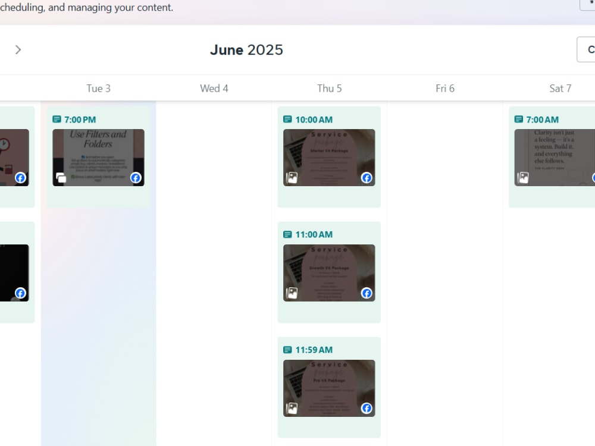Click the June 2025 month title
This screenshot has height=446, width=595.
click(x=247, y=50)
